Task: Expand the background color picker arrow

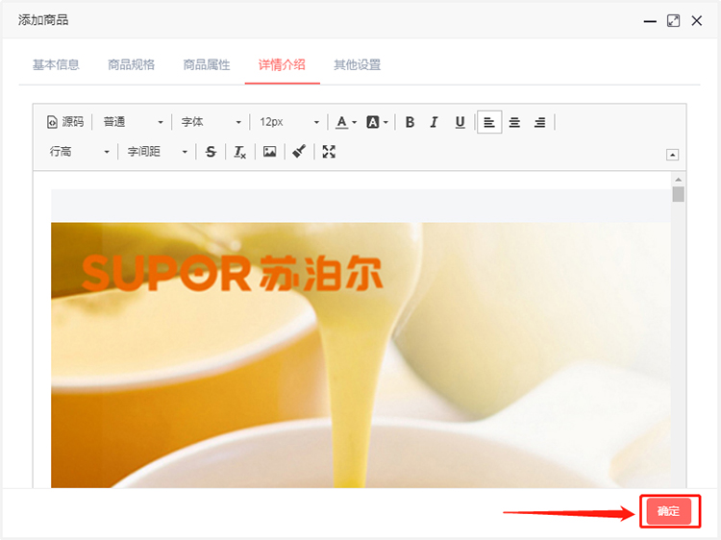Action: point(385,122)
